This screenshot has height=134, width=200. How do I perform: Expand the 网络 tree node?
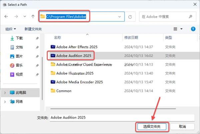[5, 102]
